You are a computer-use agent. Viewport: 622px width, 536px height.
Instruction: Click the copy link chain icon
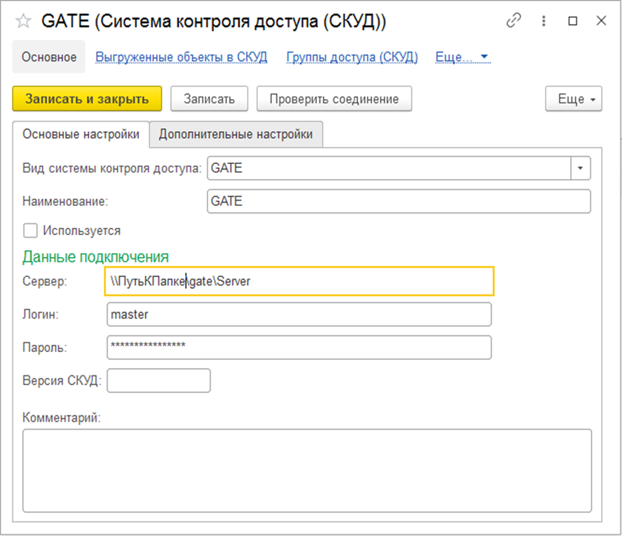click(x=514, y=21)
